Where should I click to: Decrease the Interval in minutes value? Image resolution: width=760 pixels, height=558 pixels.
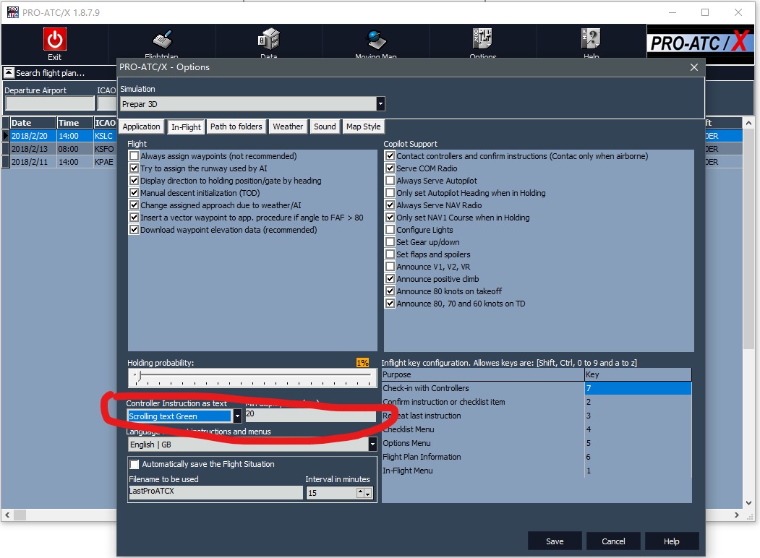(x=368, y=494)
